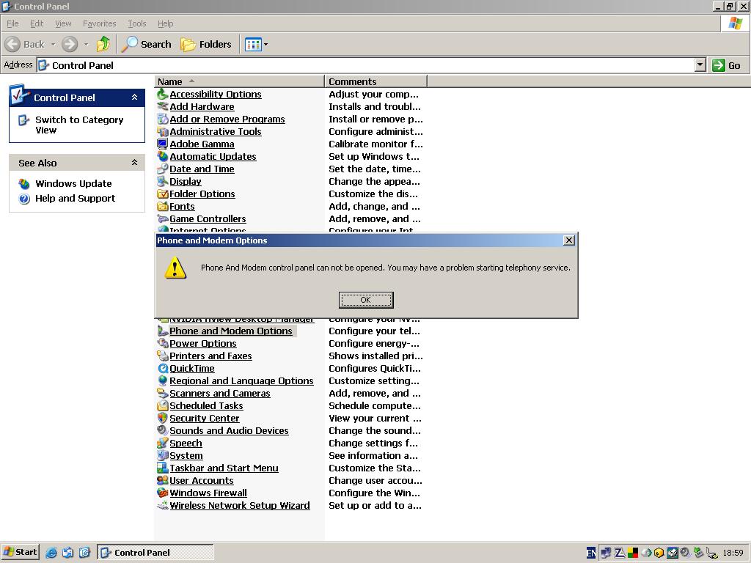The image size is (751, 563).
Task: Click the Speech icon
Action: [x=163, y=443]
